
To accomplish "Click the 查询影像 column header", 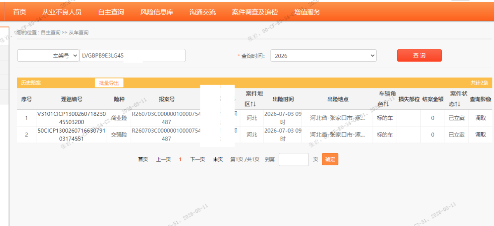I will [480, 99].
